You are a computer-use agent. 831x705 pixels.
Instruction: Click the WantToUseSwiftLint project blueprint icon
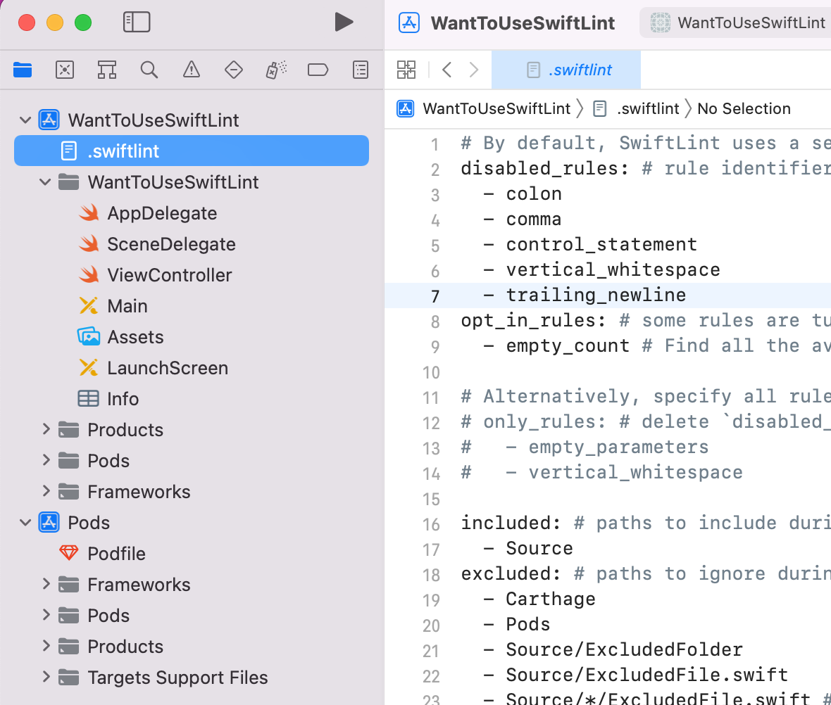click(49, 120)
